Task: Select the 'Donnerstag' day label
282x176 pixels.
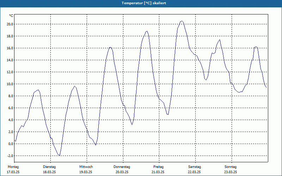Action: click(x=122, y=167)
